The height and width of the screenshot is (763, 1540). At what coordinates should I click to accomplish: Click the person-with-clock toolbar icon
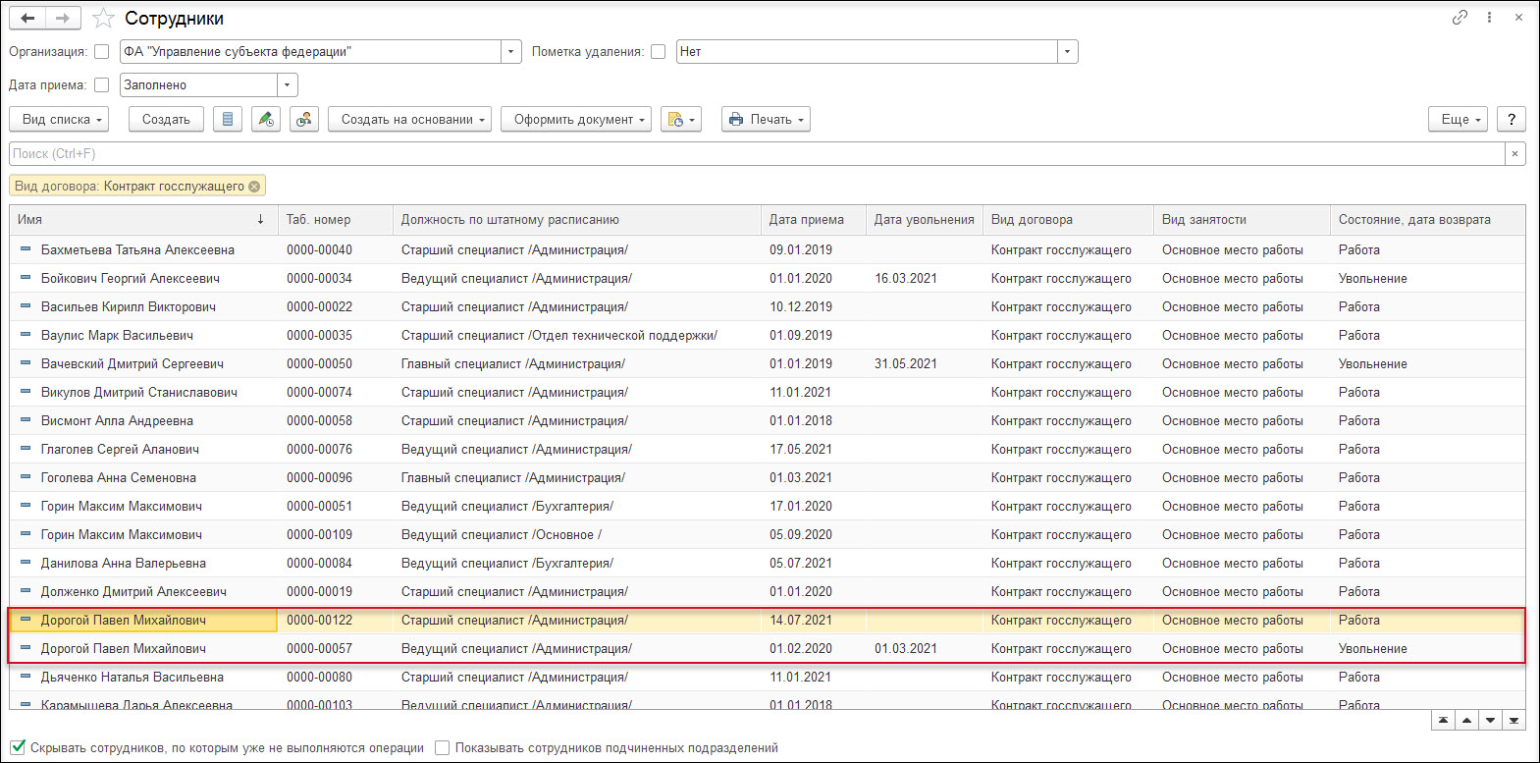(x=304, y=120)
